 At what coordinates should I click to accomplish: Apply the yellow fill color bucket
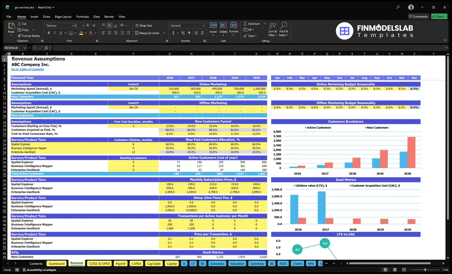81,33
